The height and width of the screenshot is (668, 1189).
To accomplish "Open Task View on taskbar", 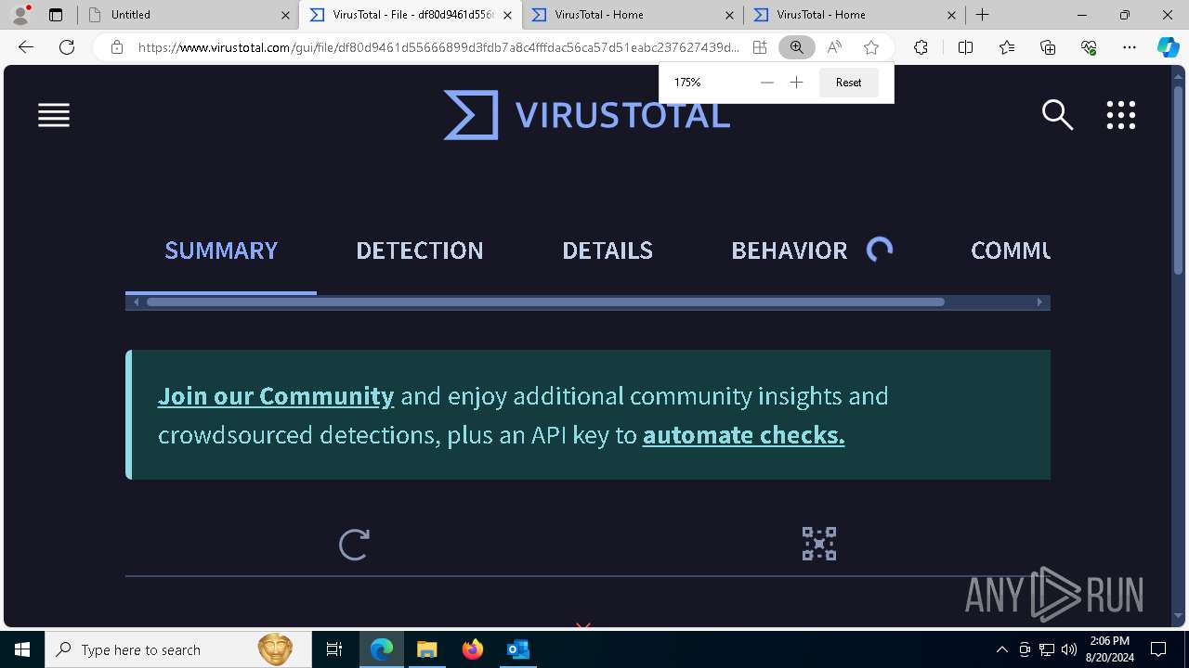I will coord(334,649).
